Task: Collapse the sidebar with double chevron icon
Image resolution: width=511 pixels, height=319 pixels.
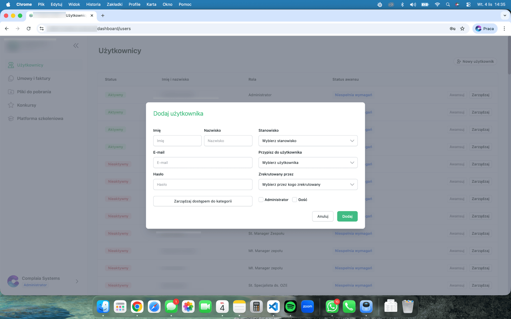Action: 76,46
